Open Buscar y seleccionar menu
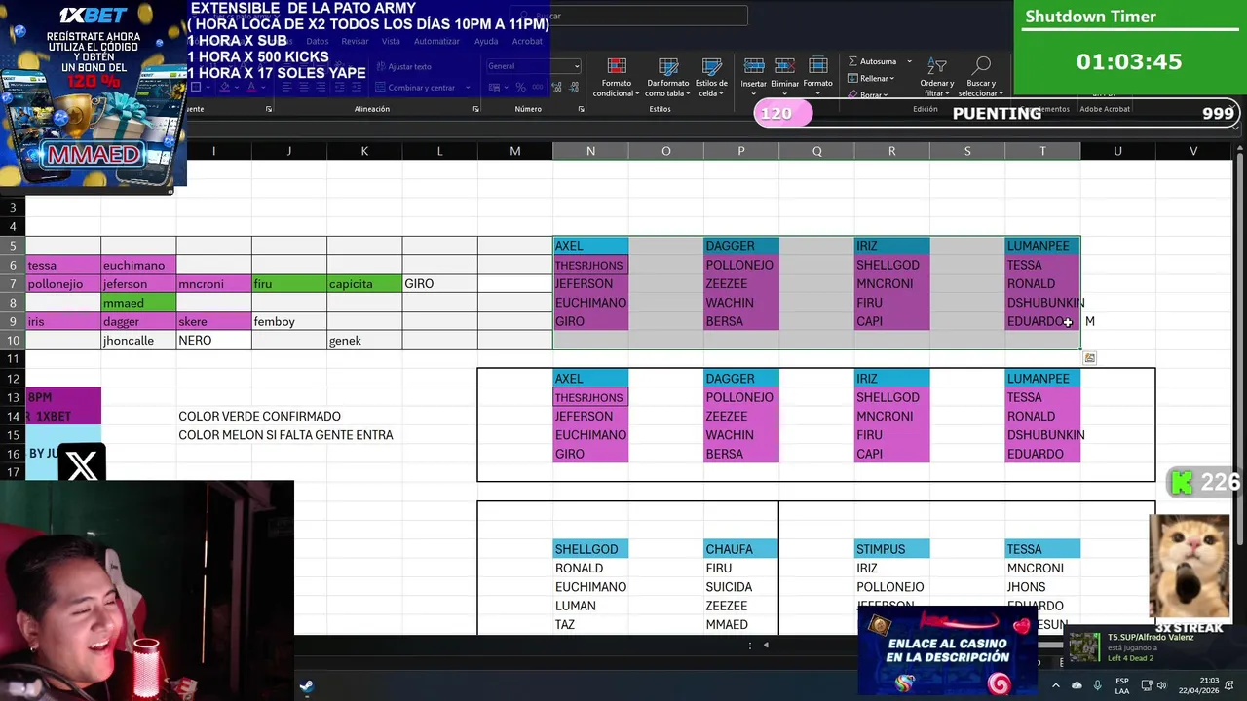This screenshot has width=1247, height=701. pos(982,78)
